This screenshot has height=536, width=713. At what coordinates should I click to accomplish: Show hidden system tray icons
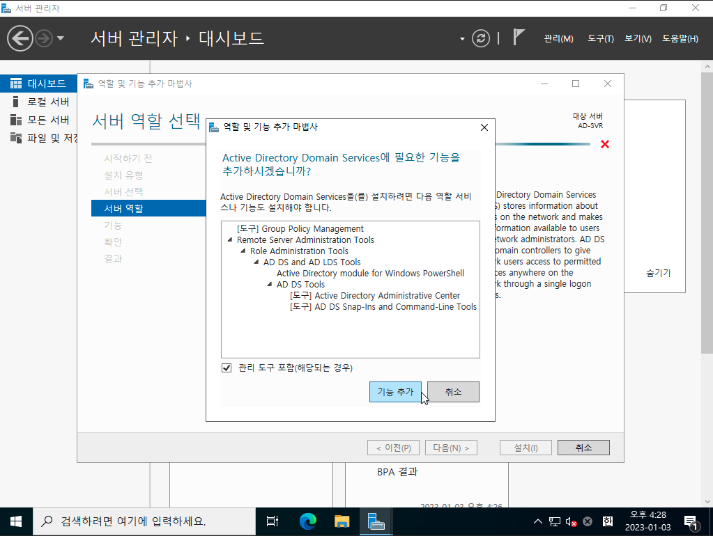(537, 521)
